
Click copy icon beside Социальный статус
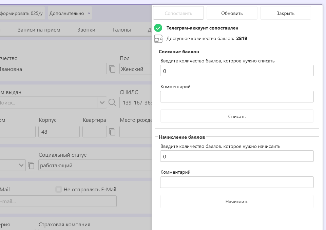point(31,166)
